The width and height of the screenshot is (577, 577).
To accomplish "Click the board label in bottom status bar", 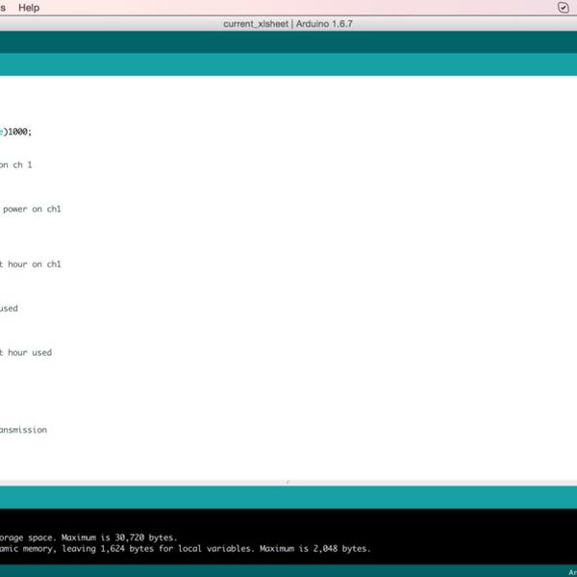I will pos(571,571).
